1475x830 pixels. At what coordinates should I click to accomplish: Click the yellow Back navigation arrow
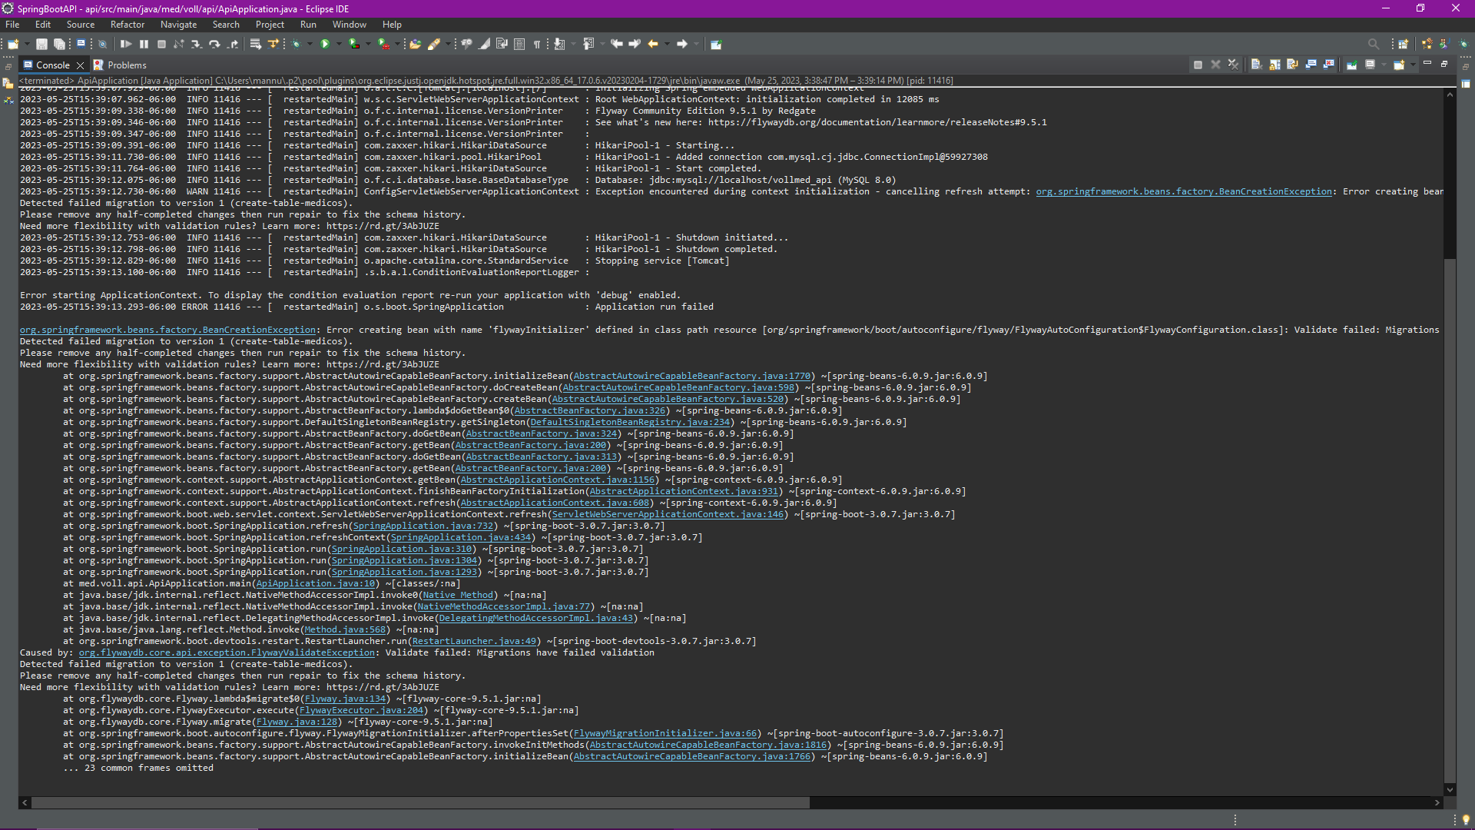[x=653, y=44]
